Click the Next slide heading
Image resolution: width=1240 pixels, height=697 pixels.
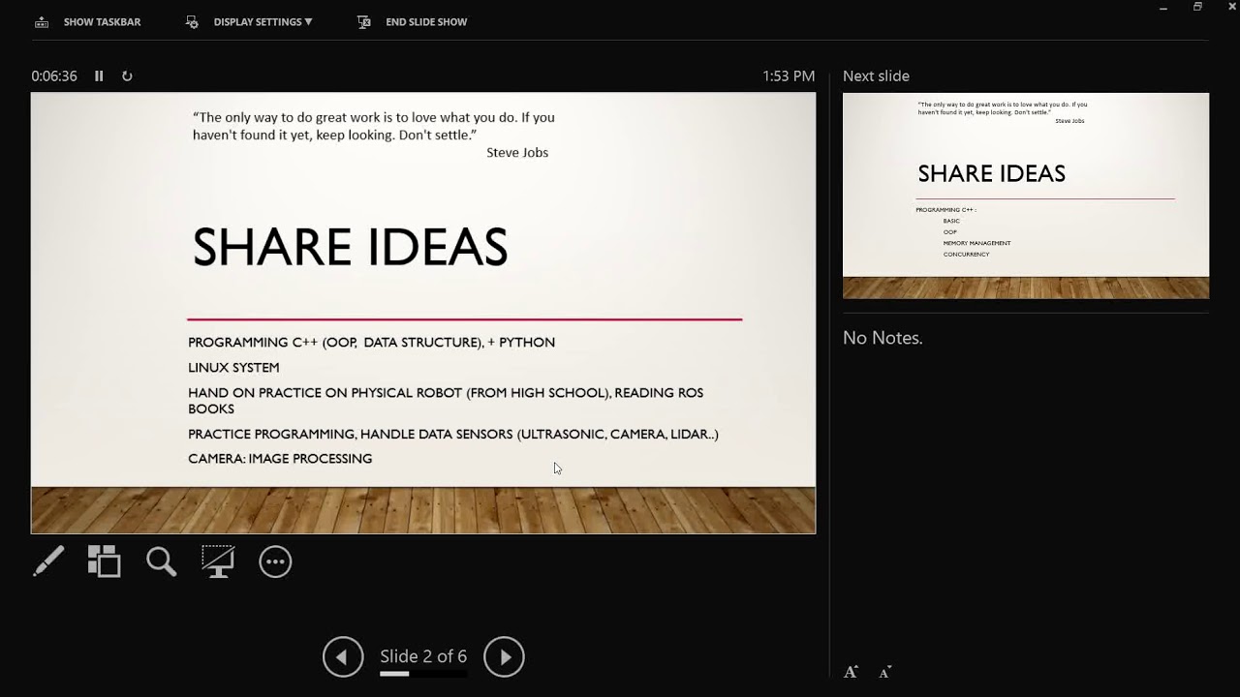pyautogui.click(x=876, y=76)
